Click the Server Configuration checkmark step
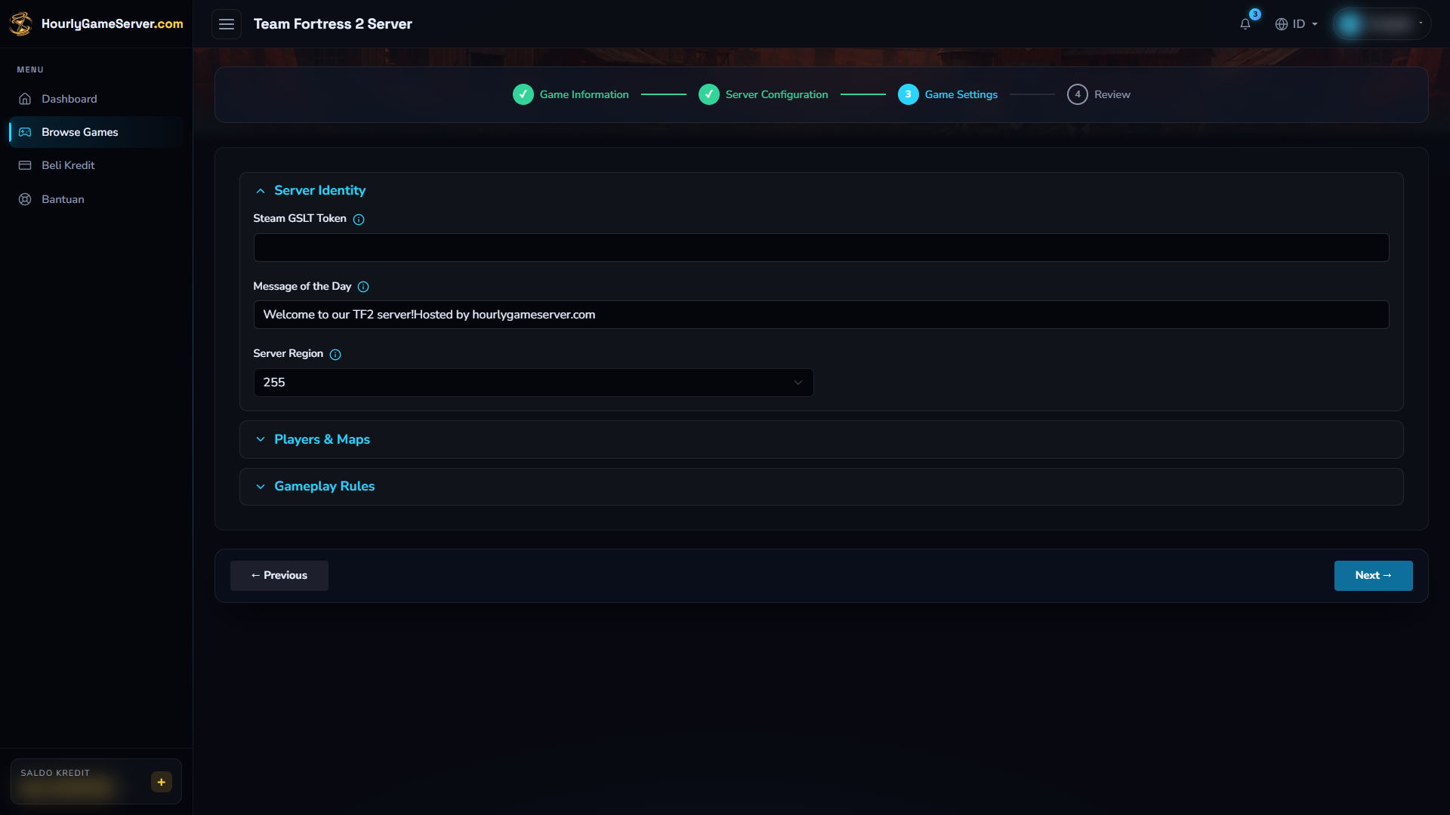Viewport: 1450px width, 815px height. [709, 94]
